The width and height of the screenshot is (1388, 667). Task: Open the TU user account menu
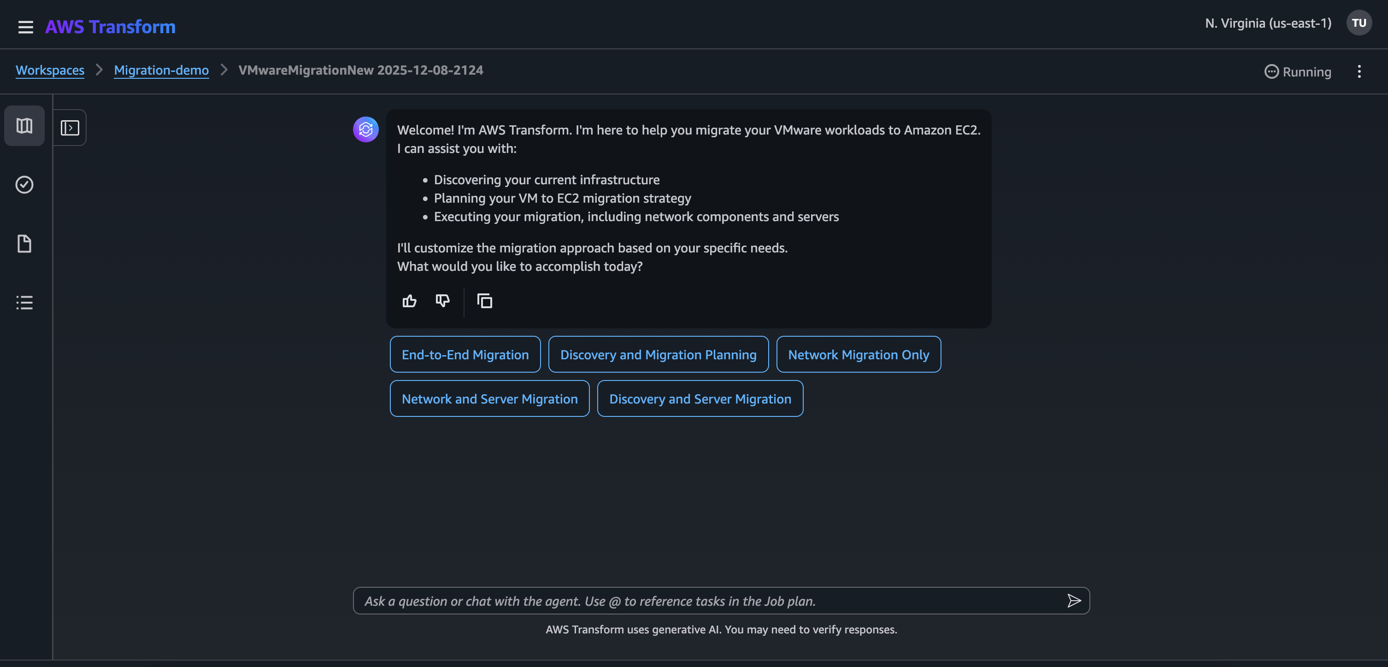(1359, 23)
